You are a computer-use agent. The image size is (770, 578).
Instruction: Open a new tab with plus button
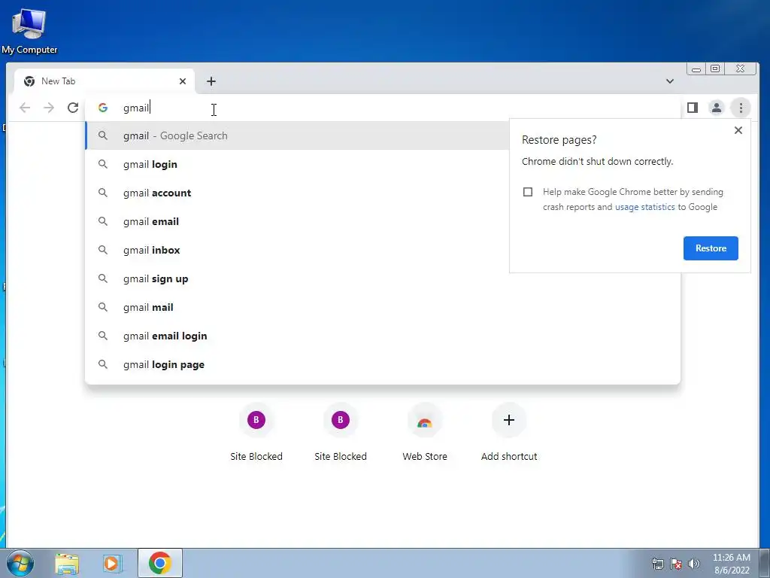(x=211, y=81)
